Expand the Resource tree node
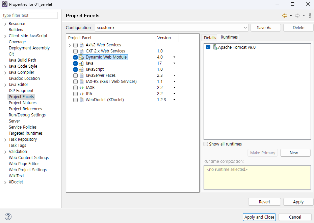314x223 pixels. [5, 24]
